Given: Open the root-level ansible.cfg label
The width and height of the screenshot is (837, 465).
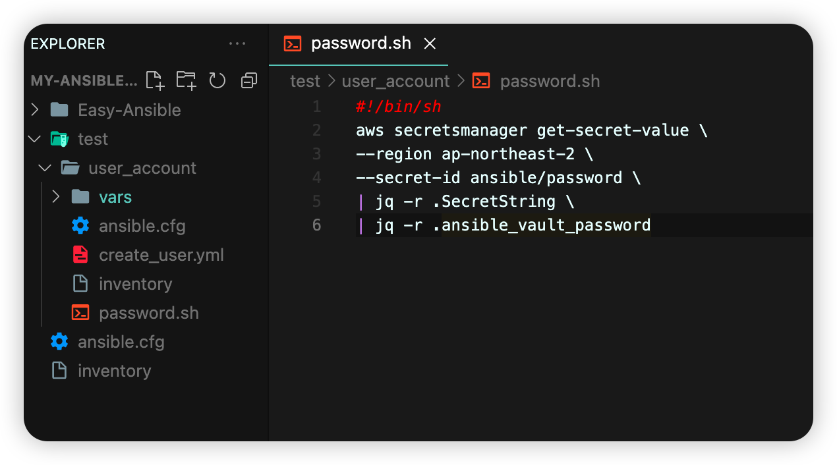Looking at the screenshot, I should (x=121, y=342).
